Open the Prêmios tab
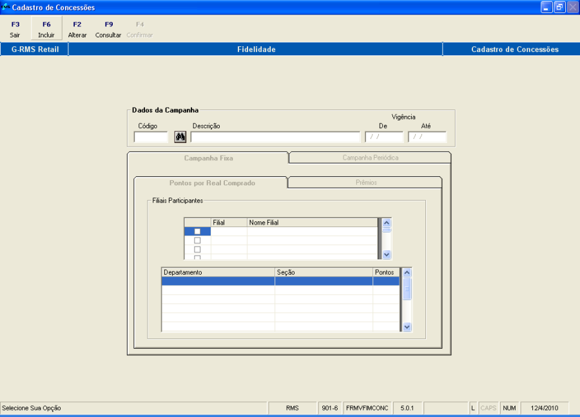 pos(366,183)
